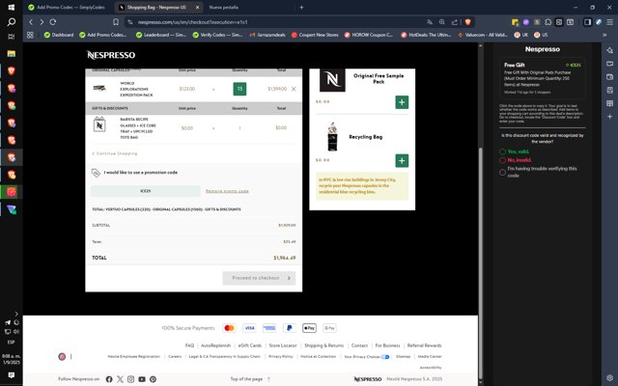Reload the Nespresso checkout page
618x386 pixels.
click(53, 22)
